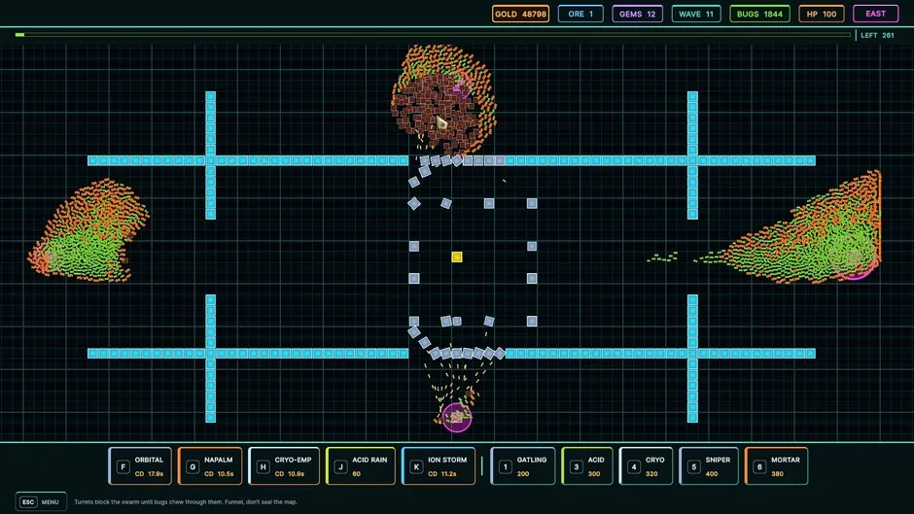Click the tip text about turrets blocking swarm
This screenshot has width=914, height=514.
click(x=186, y=501)
